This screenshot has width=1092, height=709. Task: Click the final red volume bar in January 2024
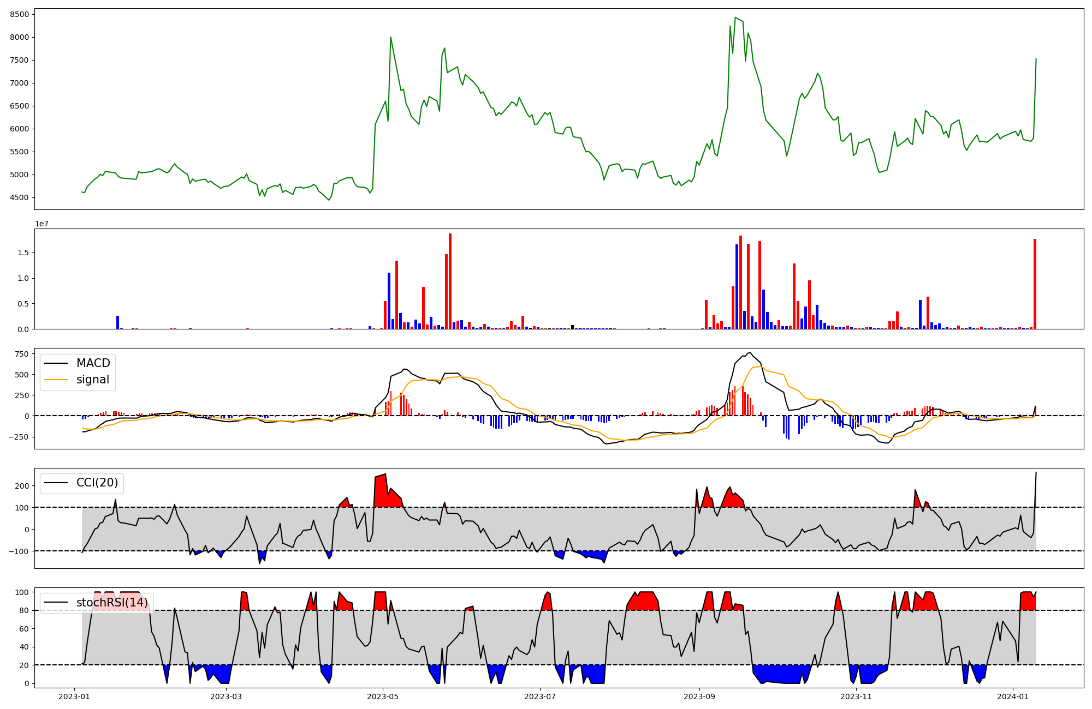(x=1035, y=284)
